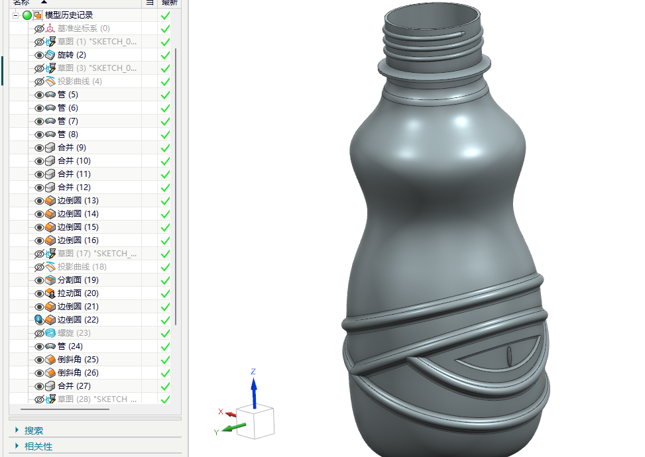Show hidden 投影曲线 (4) feature
This screenshot has height=457, width=645.
(x=39, y=81)
